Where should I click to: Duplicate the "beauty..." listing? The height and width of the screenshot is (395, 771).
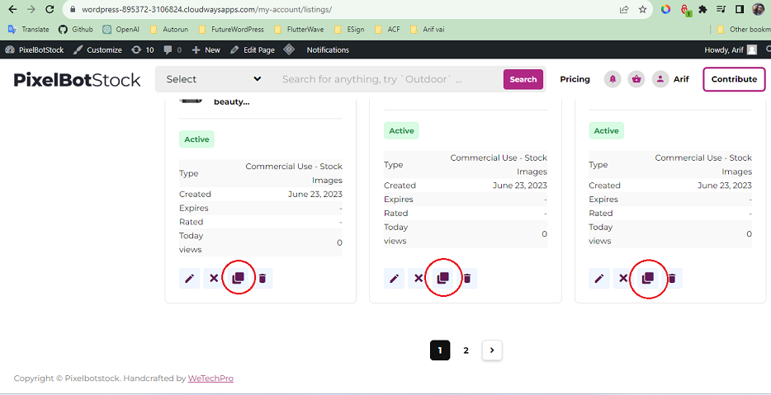tap(238, 278)
